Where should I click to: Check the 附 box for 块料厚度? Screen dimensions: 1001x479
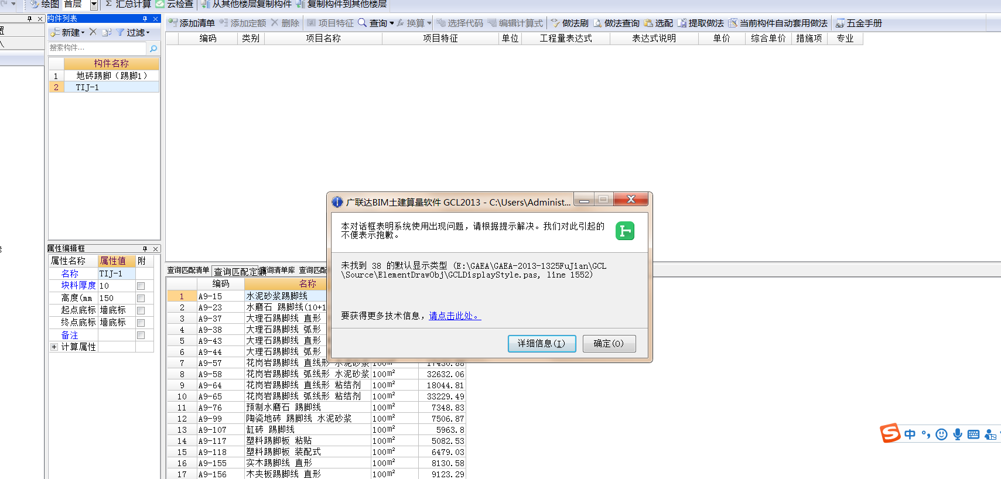[x=141, y=286]
